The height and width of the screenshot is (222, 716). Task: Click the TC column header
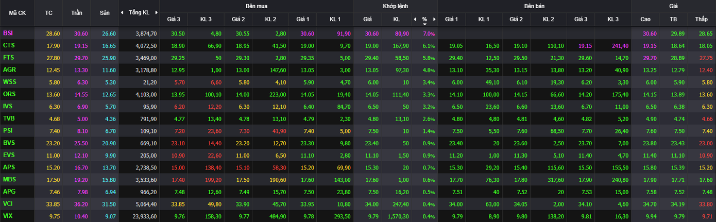49,12
